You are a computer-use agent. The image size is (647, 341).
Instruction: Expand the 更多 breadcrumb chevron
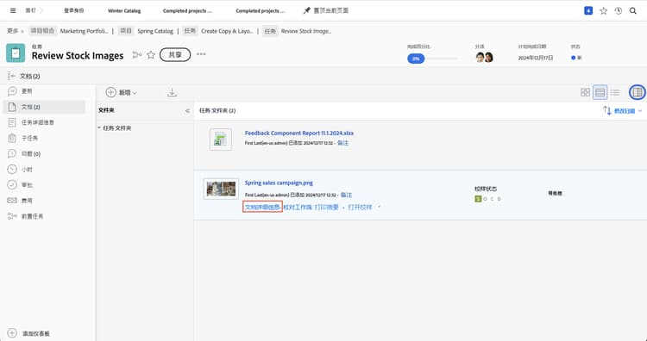pyautogui.click(x=22, y=31)
